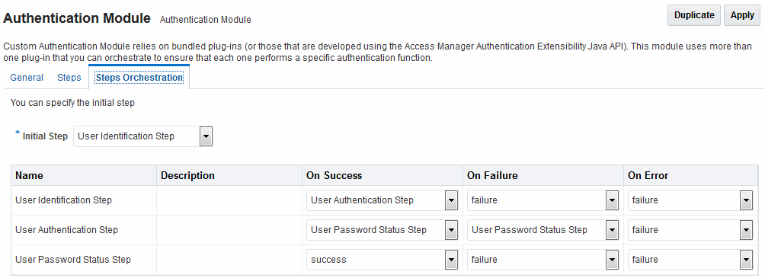Viewport: 765px width, 278px height.
Task: Switch to the Steps tab
Action: pos(69,78)
